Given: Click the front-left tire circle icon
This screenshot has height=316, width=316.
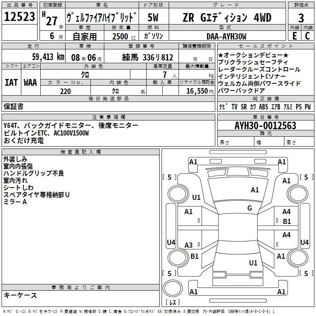Looking at the screenshot, I should click(178, 194).
